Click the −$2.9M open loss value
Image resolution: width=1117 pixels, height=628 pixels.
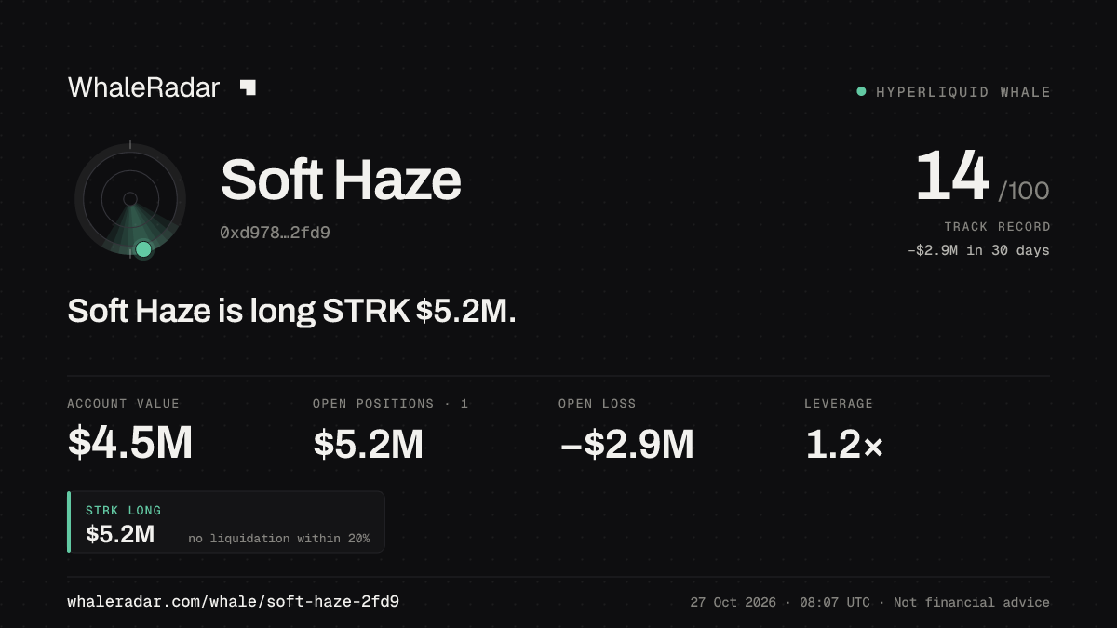click(626, 445)
